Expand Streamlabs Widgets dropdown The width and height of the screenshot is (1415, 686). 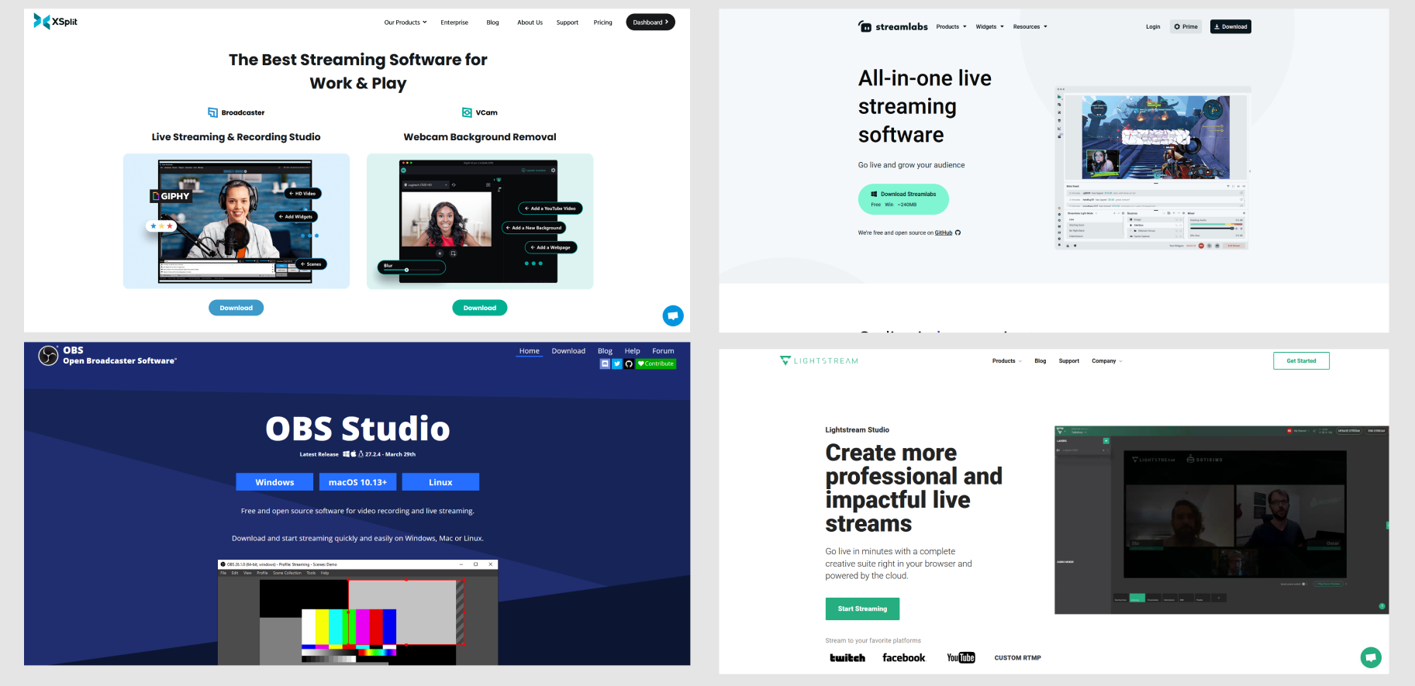tap(989, 26)
